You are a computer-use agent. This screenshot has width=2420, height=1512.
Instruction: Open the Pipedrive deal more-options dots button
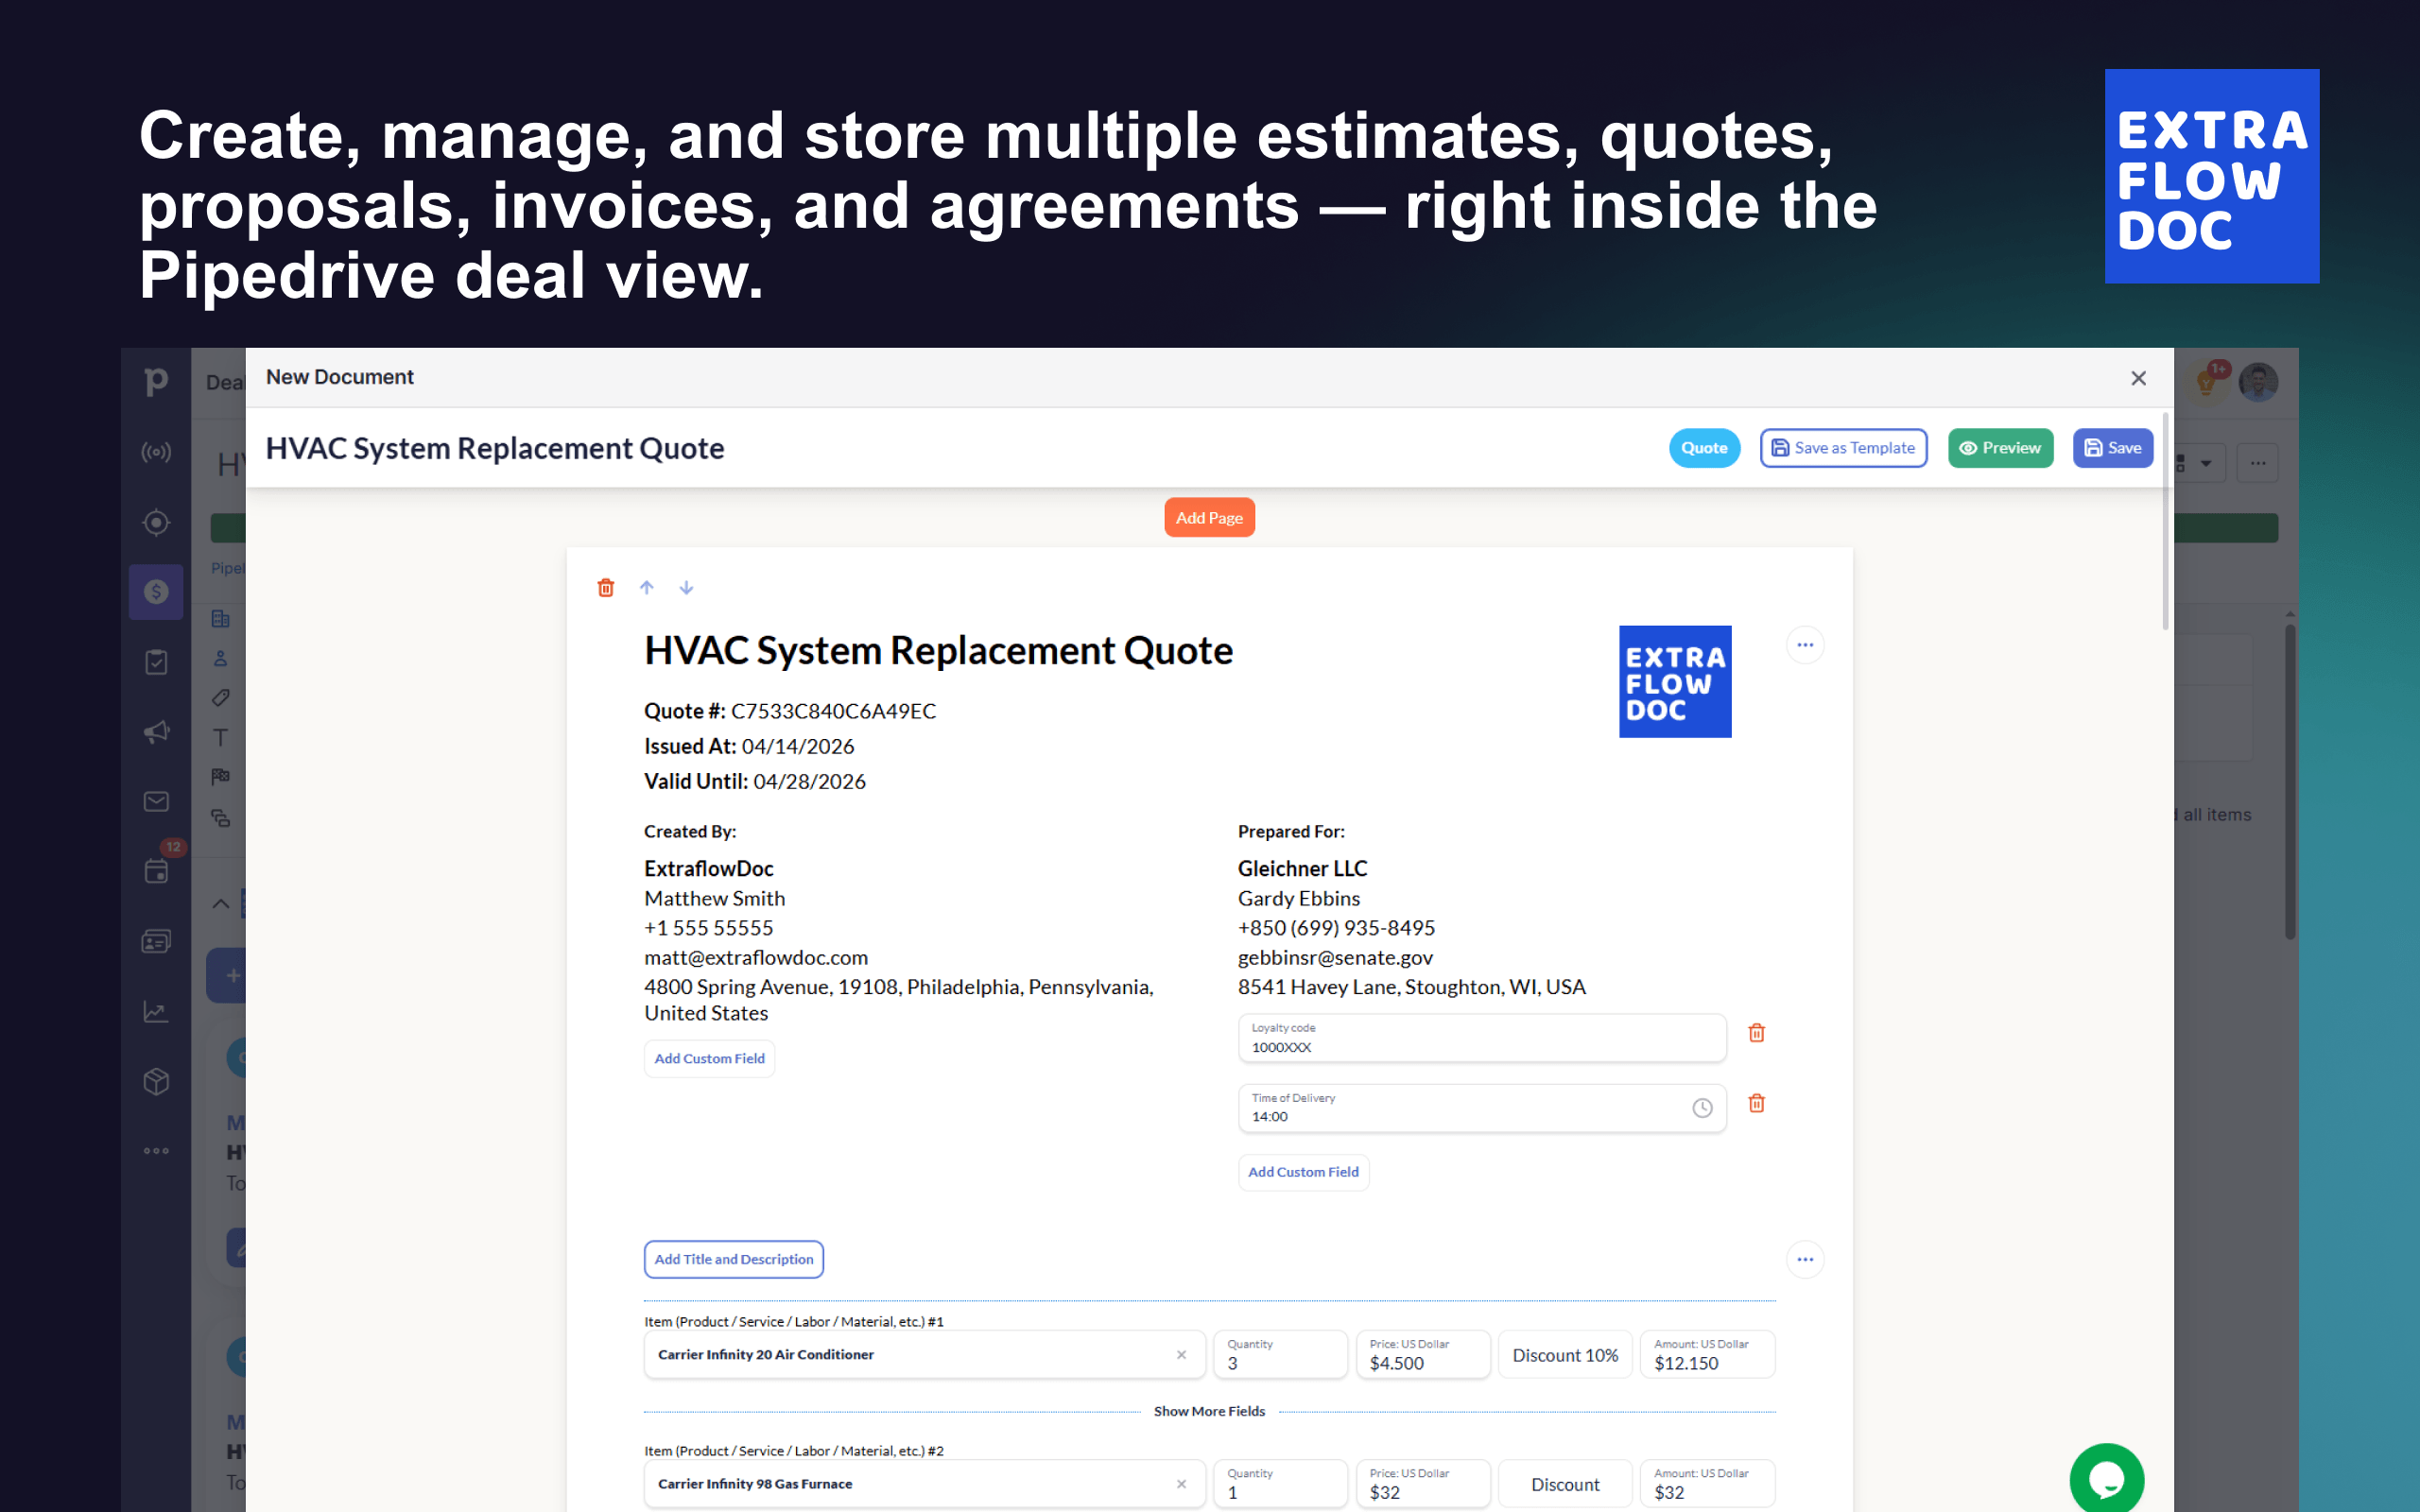(x=2258, y=463)
